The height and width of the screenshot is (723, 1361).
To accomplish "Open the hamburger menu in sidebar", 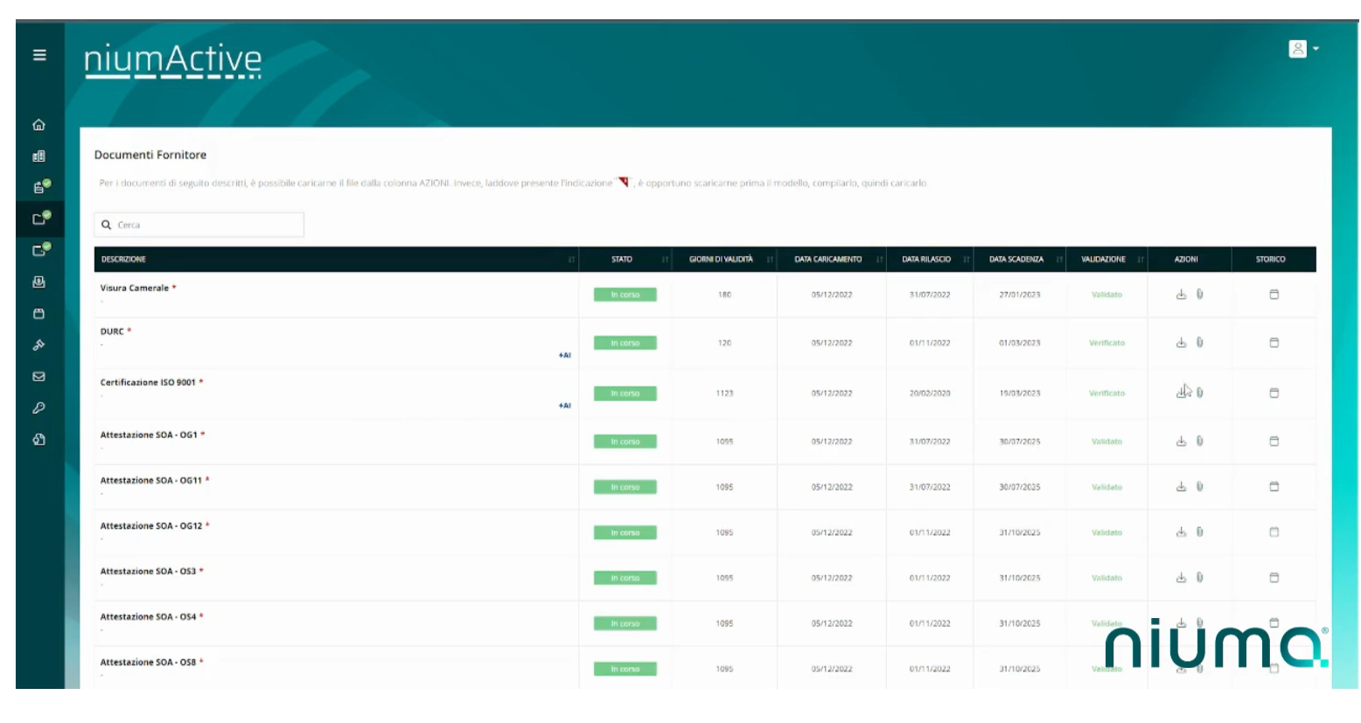I will point(39,55).
